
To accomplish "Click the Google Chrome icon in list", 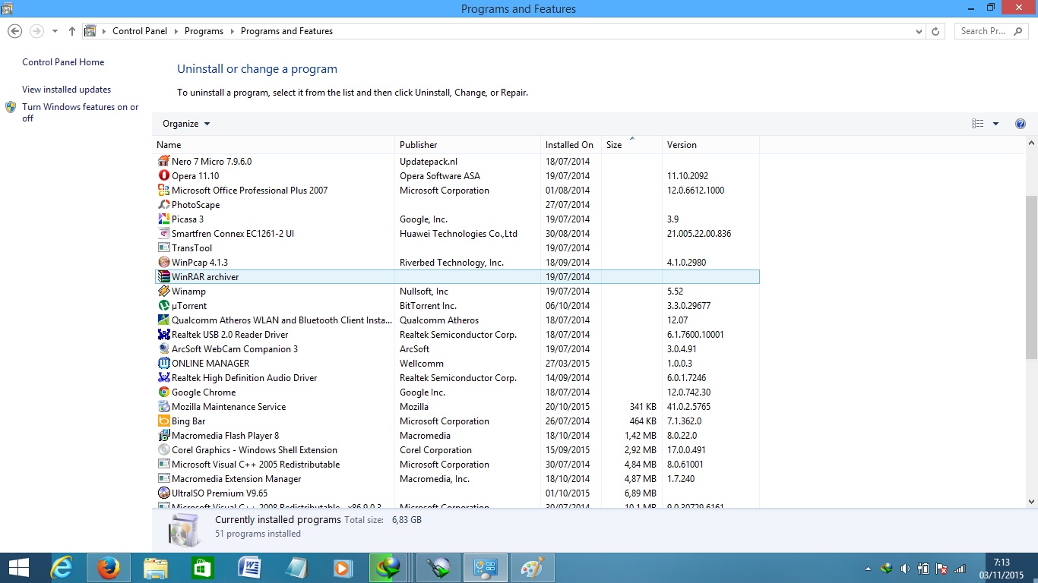I will click(x=163, y=392).
